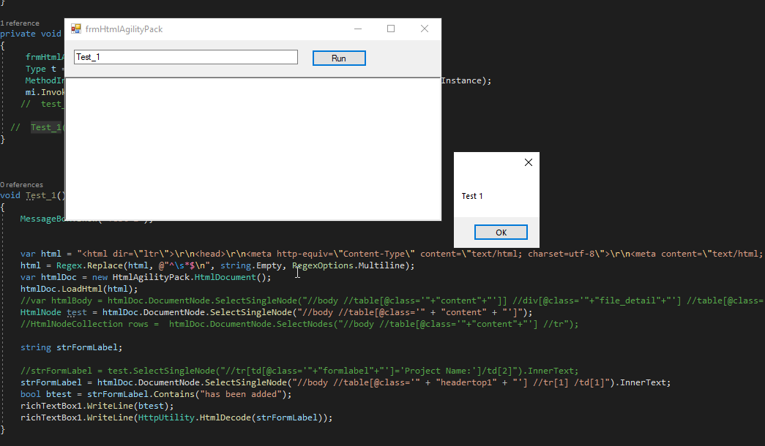The width and height of the screenshot is (765, 446).
Task: Click "richTextBox1.WriteLine(btest);" code line
Action: 97,406
